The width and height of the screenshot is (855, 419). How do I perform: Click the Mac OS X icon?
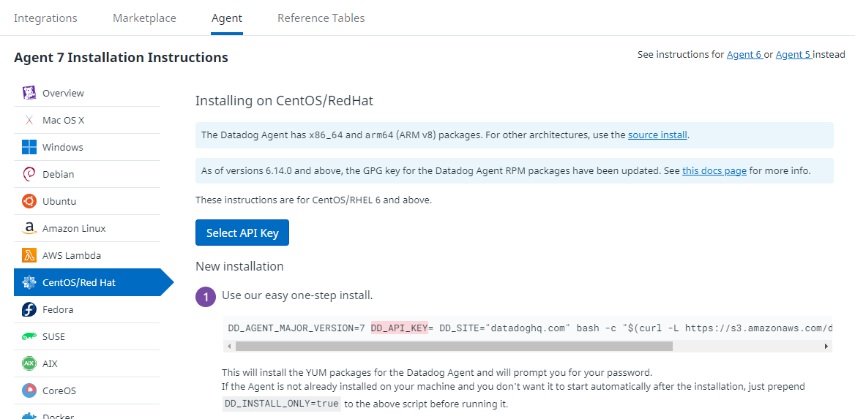(x=29, y=120)
